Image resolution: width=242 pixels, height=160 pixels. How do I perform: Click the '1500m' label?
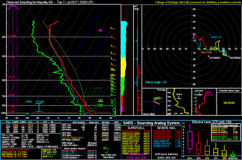click(x=29, y=102)
